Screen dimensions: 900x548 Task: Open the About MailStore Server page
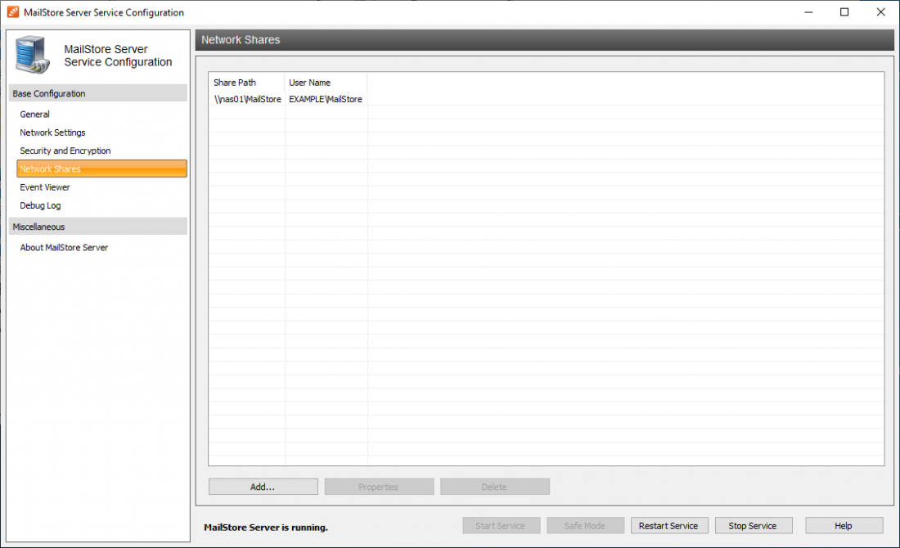pos(63,247)
